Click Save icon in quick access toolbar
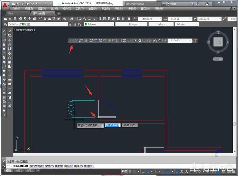 pos(23,4)
